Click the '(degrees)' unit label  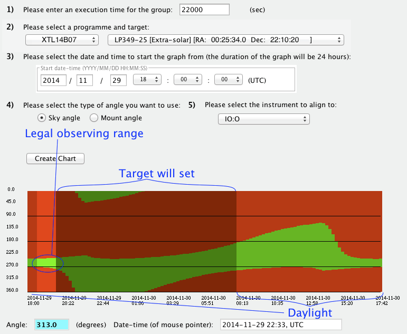pyautogui.click(x=91, y=325)
